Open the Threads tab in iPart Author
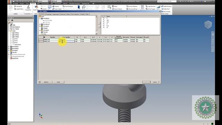The width and height of the screenshot is (222, 125). point(82,14)
